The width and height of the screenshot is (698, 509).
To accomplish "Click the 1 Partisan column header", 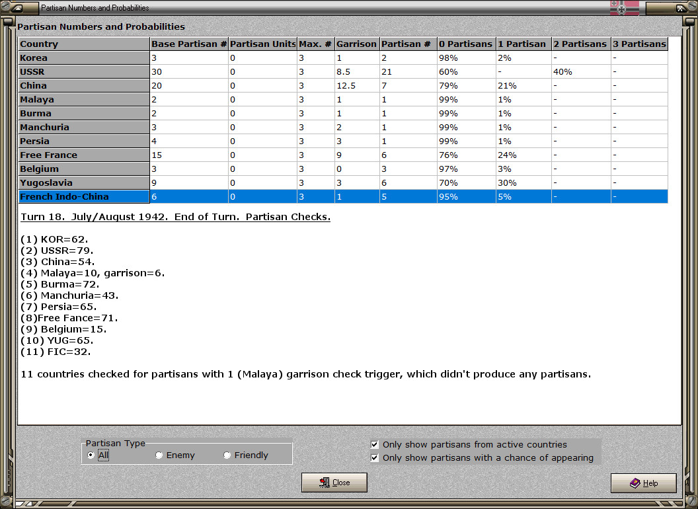I will pyautogui.click(x=523, y=44).
